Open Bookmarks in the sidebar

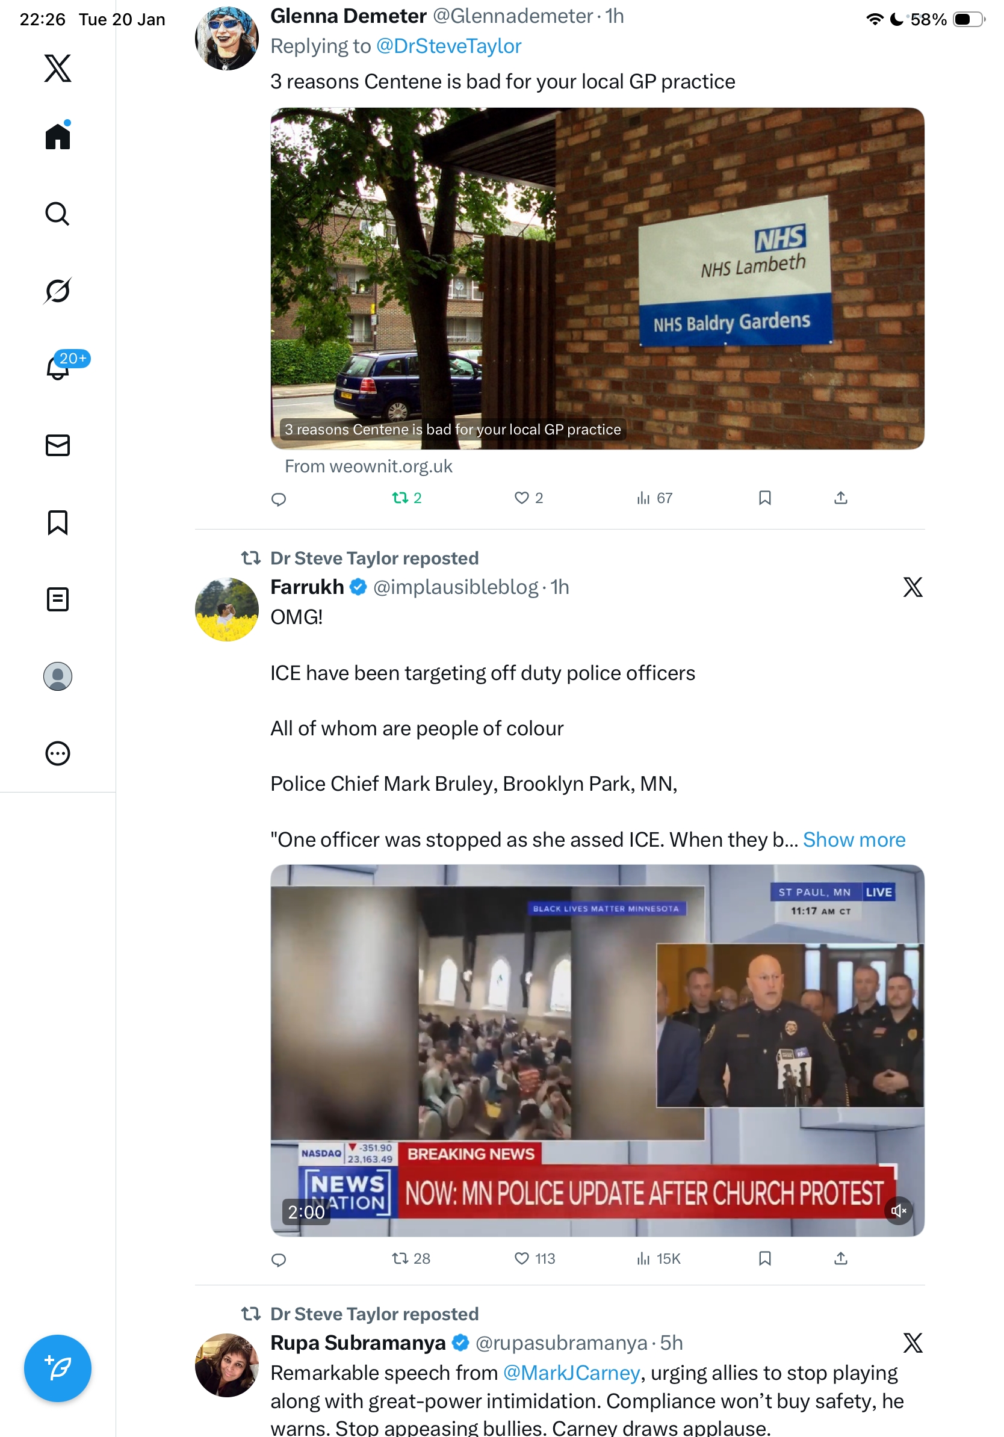[58, 522]
